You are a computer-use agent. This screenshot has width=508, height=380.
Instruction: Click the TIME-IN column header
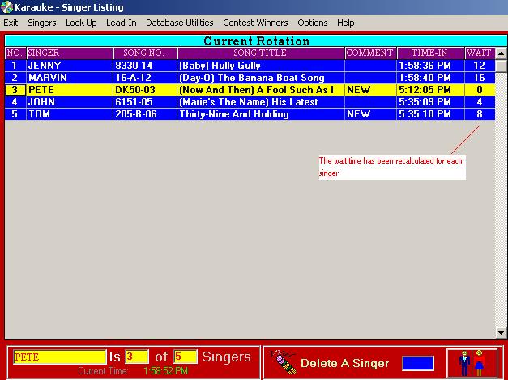tap(430, 53)
